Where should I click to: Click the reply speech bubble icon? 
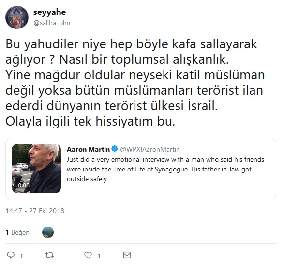tap(11, 255)
